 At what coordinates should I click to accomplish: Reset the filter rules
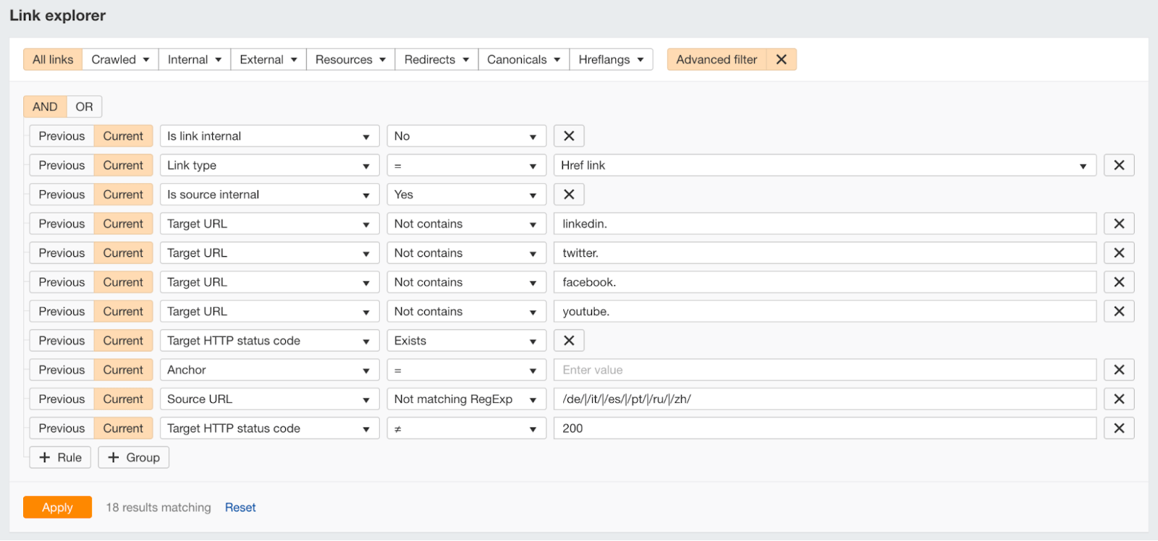tap(240, 508)
